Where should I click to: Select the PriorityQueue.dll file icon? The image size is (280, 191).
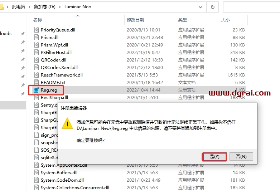(37, 30)
